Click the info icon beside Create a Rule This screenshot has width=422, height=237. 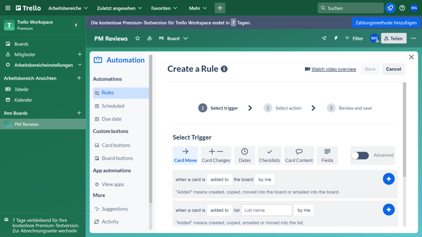coord(224,69)
